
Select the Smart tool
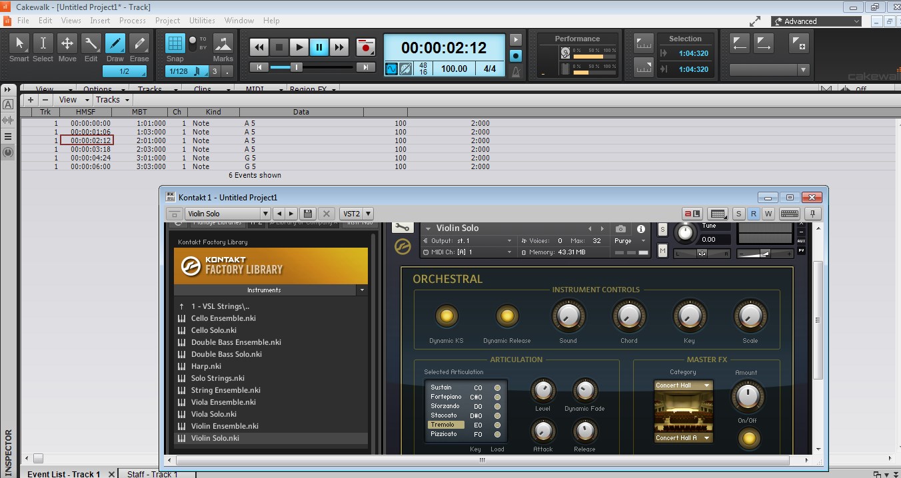point(19,44)
